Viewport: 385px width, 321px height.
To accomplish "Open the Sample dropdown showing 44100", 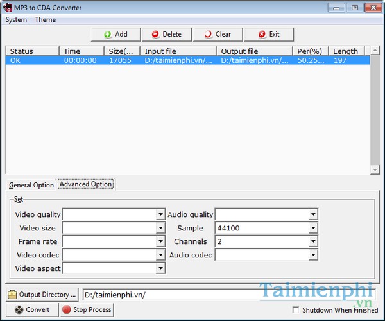I will pos(313,228).
